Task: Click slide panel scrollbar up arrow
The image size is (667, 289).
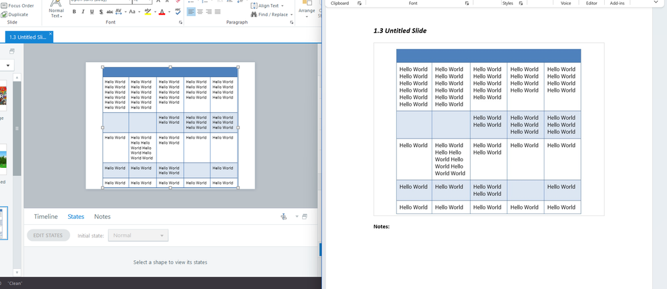Action: (17, 77)
